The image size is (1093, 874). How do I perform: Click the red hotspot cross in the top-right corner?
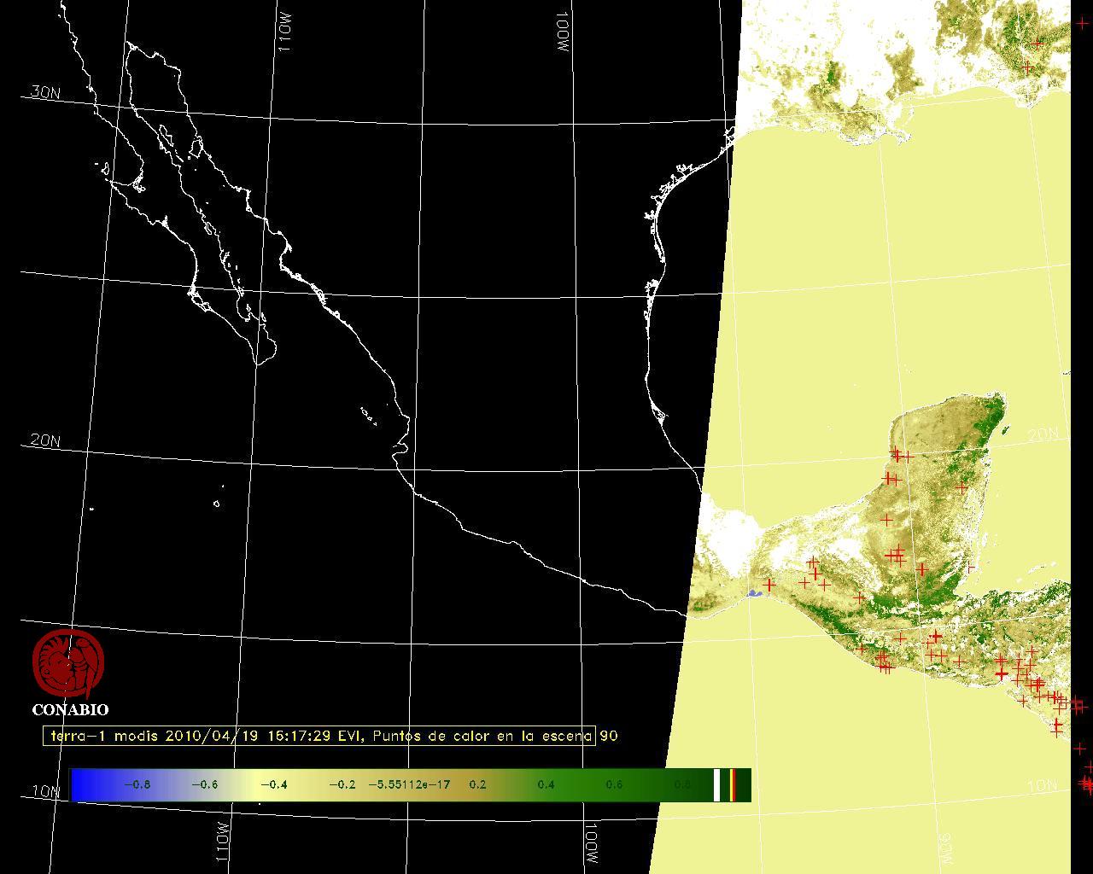pyautogui.click(x=1083, y=24)
